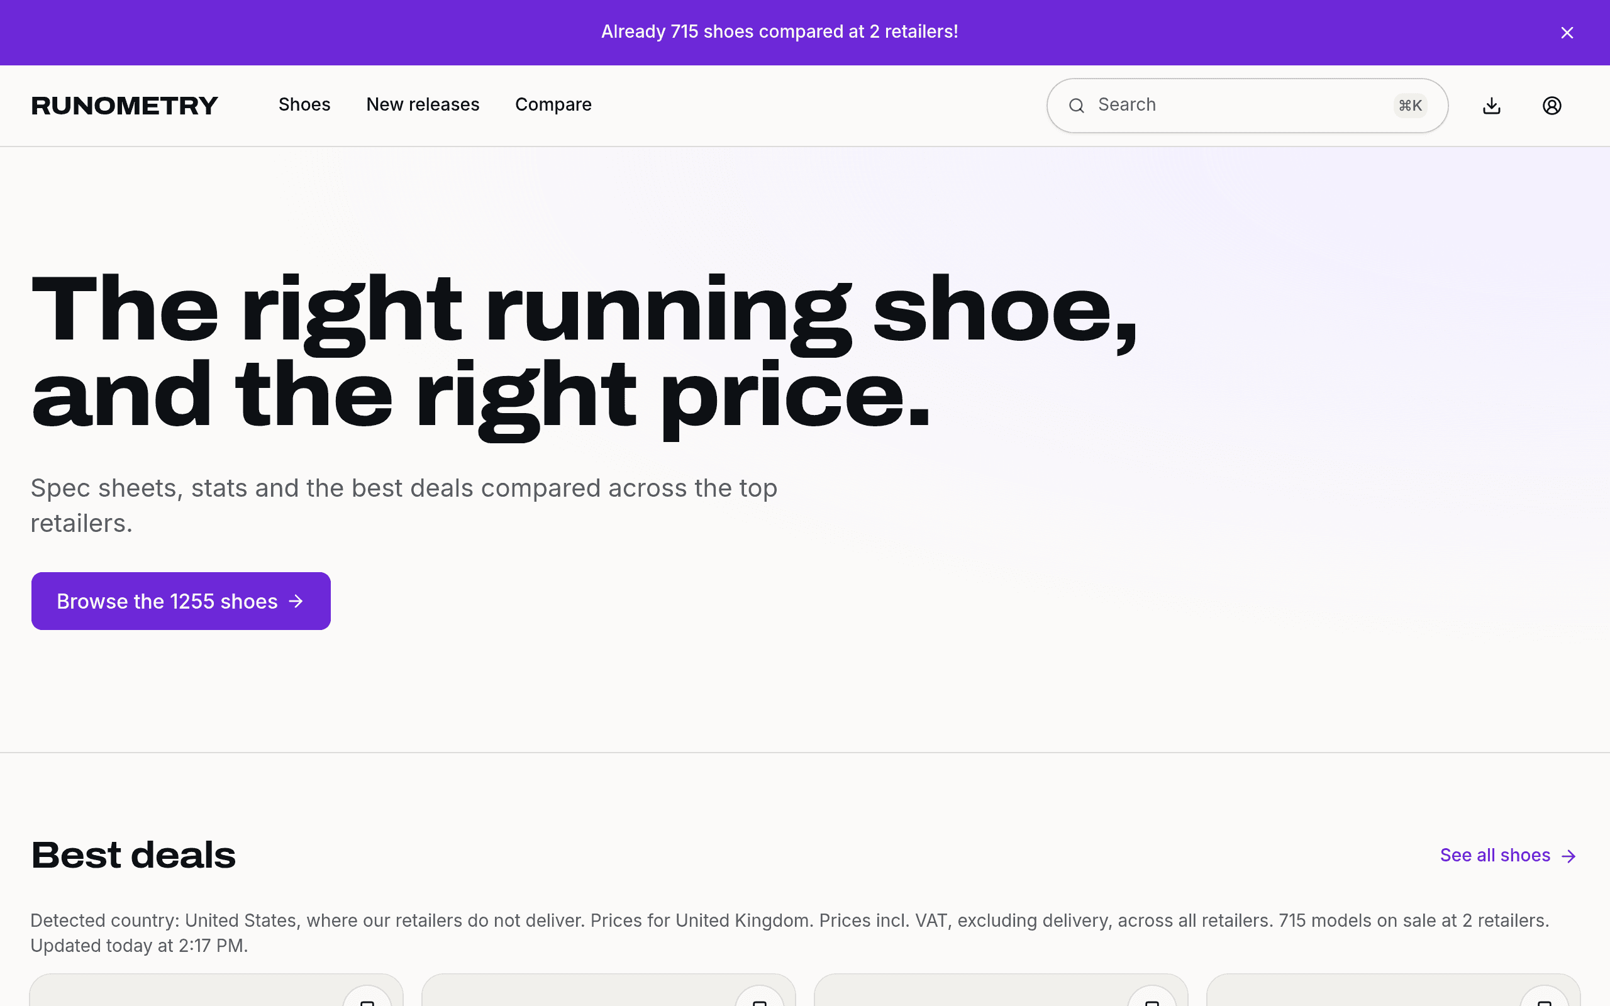The width and height of the screenshot is (1610, 1006).
Task: Click Browse the 1255 shoes button
Action: tap(181, 601)
